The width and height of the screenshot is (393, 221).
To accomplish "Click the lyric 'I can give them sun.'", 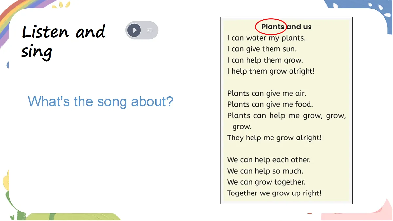I will pos(262,49).
